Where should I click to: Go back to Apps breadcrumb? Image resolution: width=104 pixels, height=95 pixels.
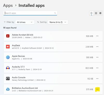click(x=8, y=5)
